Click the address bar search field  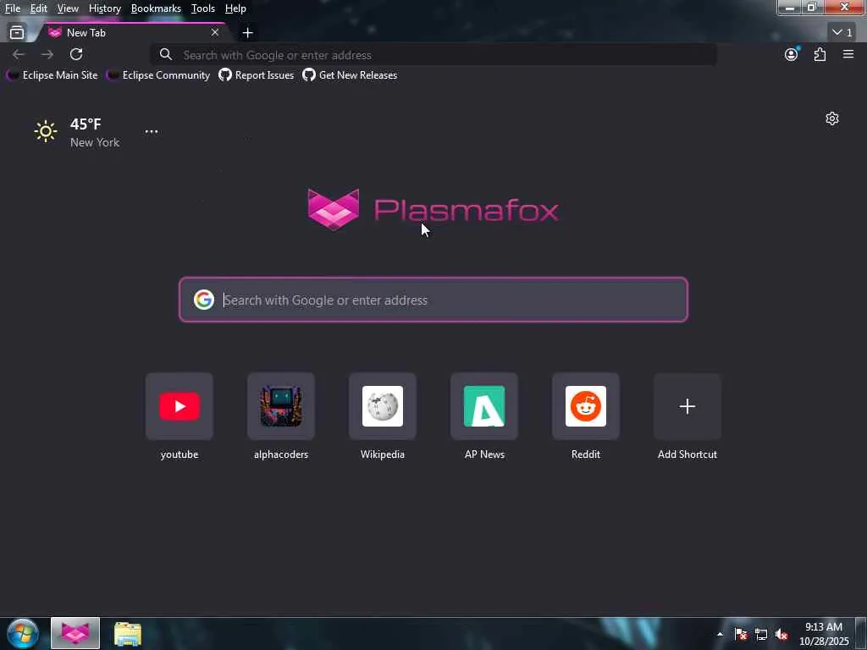(x=433, y=55)
